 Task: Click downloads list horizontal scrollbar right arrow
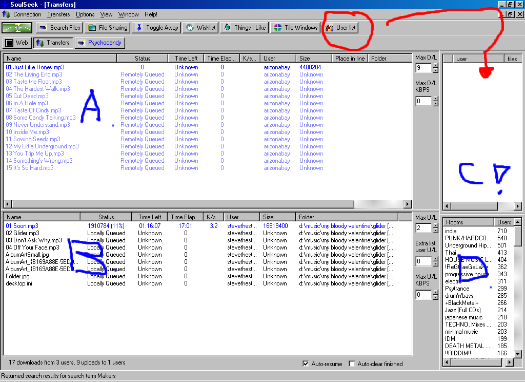[x=408, y=204]
